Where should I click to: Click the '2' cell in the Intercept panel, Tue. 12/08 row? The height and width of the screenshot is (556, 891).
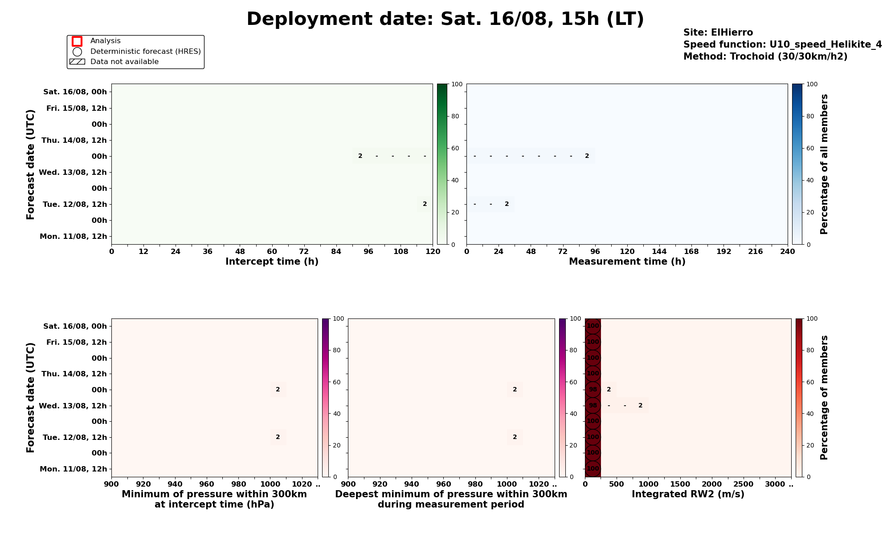(x=425, y=204)
